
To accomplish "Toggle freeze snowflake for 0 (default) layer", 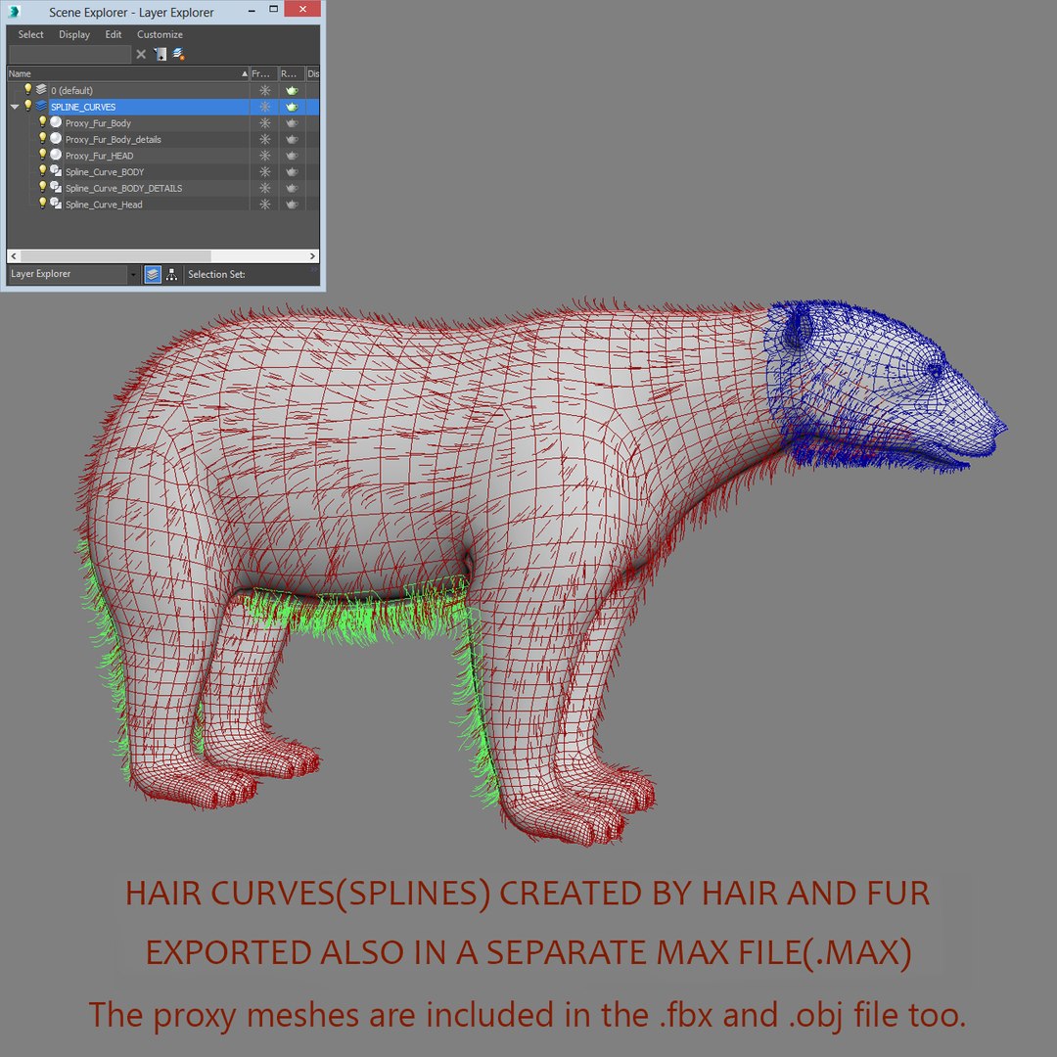I will (265, 90).
